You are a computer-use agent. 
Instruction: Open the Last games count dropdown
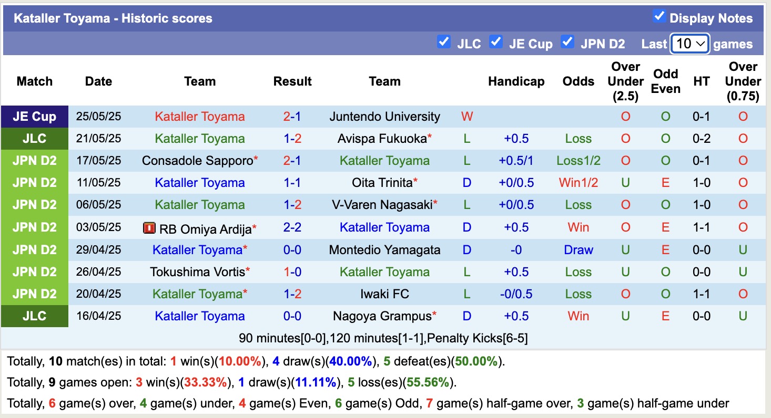click(x=690, y=44)
